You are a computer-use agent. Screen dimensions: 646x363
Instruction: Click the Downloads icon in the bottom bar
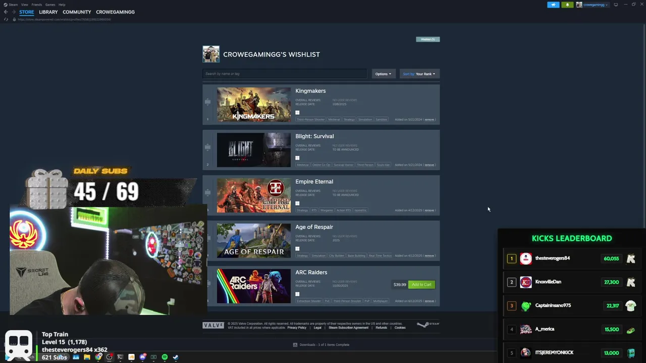tap(295, 345)
